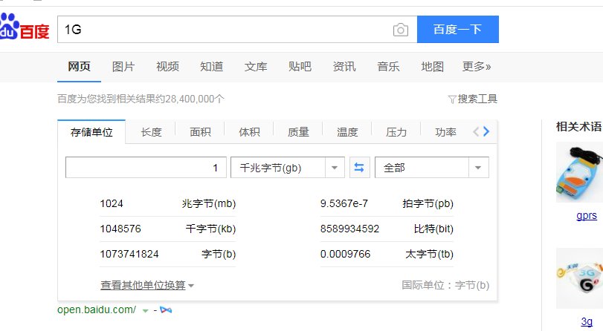The image size is (603, 331).
Task: Switch to 视频 search tab
Action: [x=167, y=67]
